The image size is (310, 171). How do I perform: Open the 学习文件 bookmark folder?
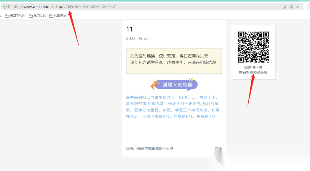pos(40,16)
